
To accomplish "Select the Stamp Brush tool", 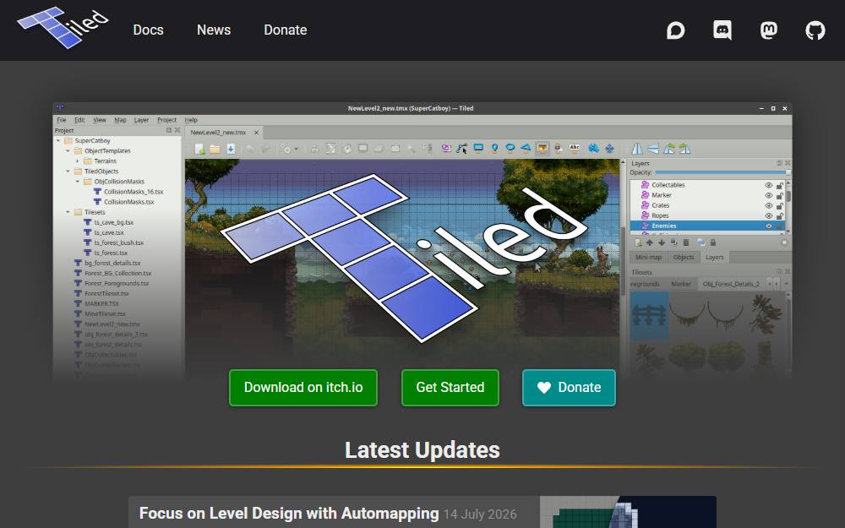I will click(314, 149).
